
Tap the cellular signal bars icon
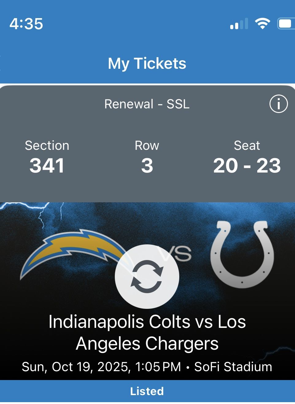pos(239,24)
